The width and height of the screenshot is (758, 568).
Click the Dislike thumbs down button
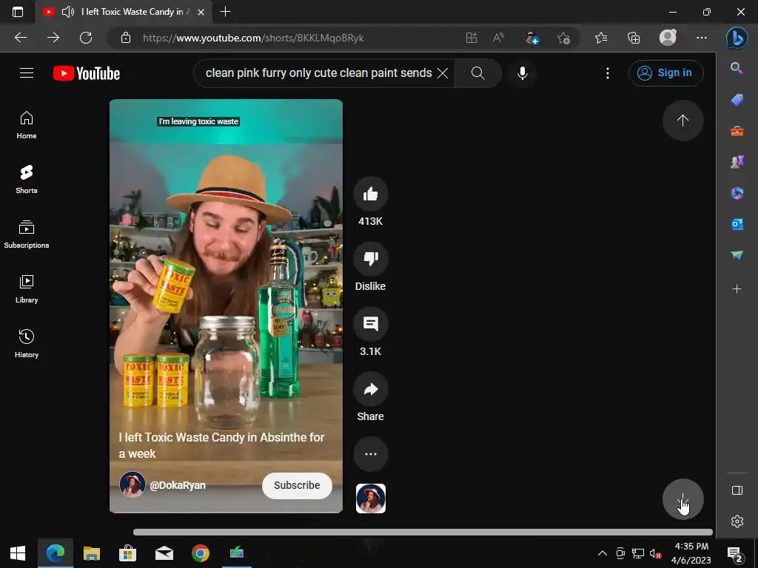[x=371, y=260]
